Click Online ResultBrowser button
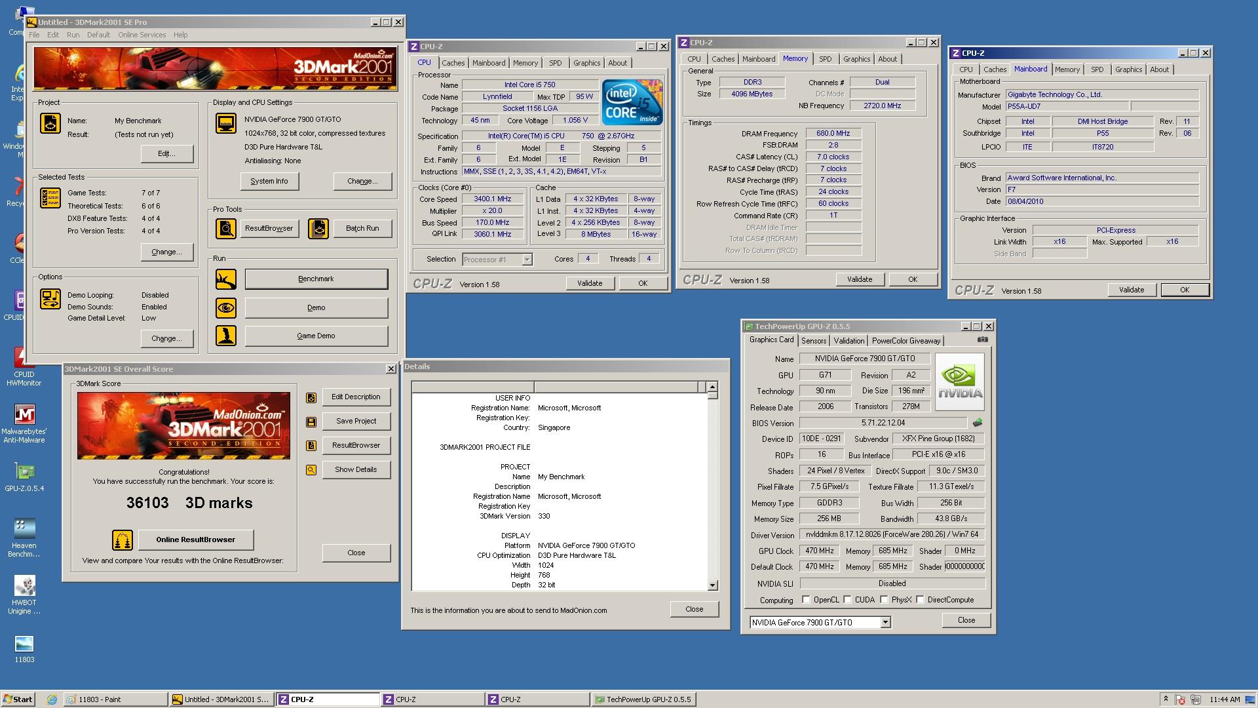Screen dimensions: 1258x708 pyautogui.click(x=195, y=540)
